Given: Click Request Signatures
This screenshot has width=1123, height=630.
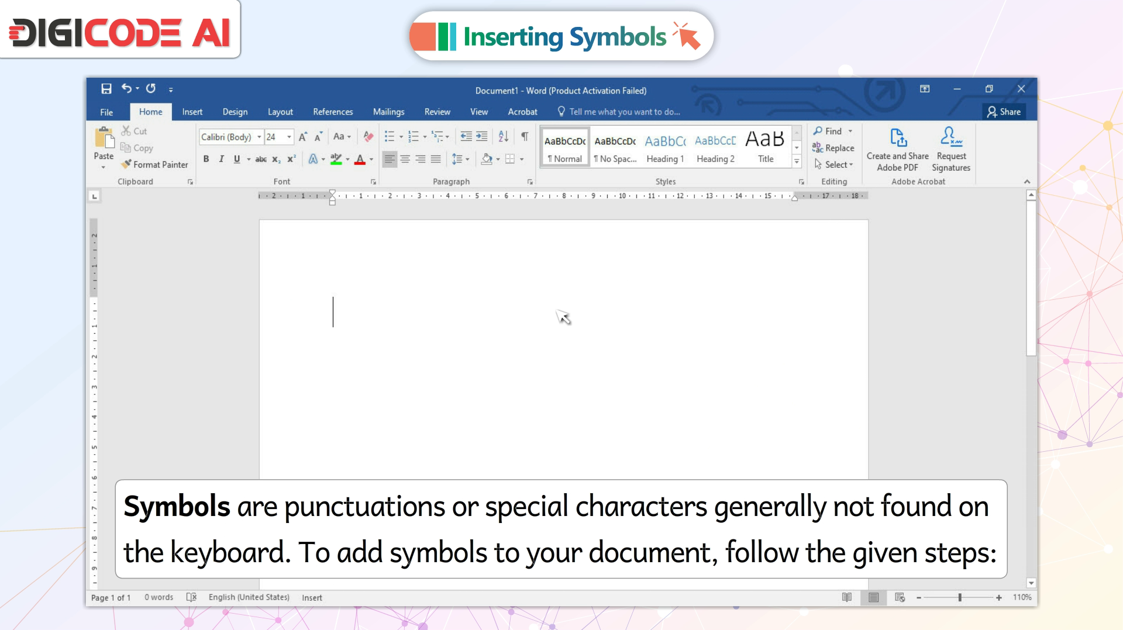Looking at the screenshot, I should click(951, 150).
